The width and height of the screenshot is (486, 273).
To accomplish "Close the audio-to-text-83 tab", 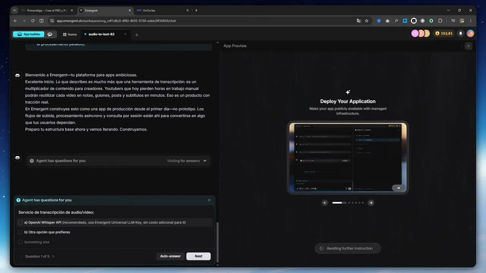I will point(125,34).
